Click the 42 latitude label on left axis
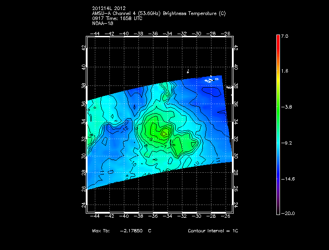The width and height of the screenshot is (329, 250). [83, 48]
